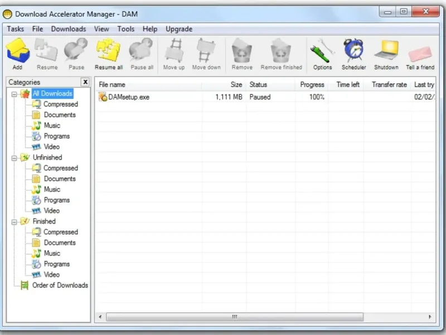Click the Pause toolbar icon
446x335 pixels.
pyautogui.click(x=76, y=50)
